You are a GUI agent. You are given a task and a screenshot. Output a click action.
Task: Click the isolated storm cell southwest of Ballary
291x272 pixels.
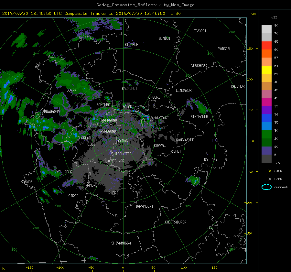(193, 180)
